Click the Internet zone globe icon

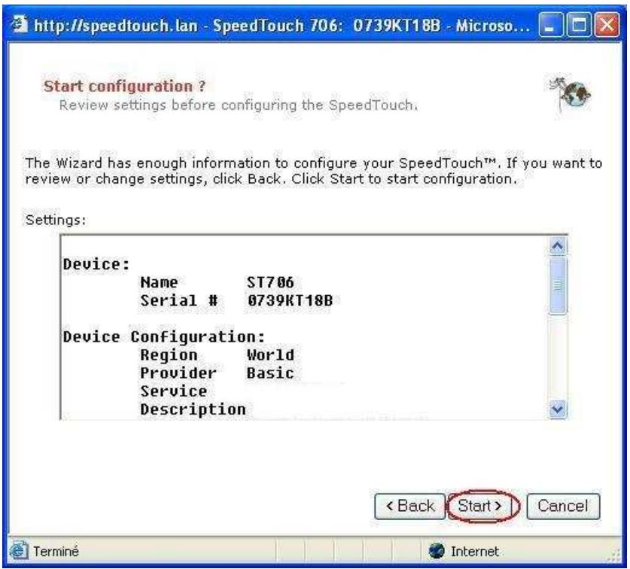[x=437, y=551]
